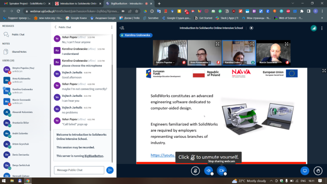Click the presentation screen icon button
The height and width of the screenshot is (184, 327).
[x=305, y=170]
